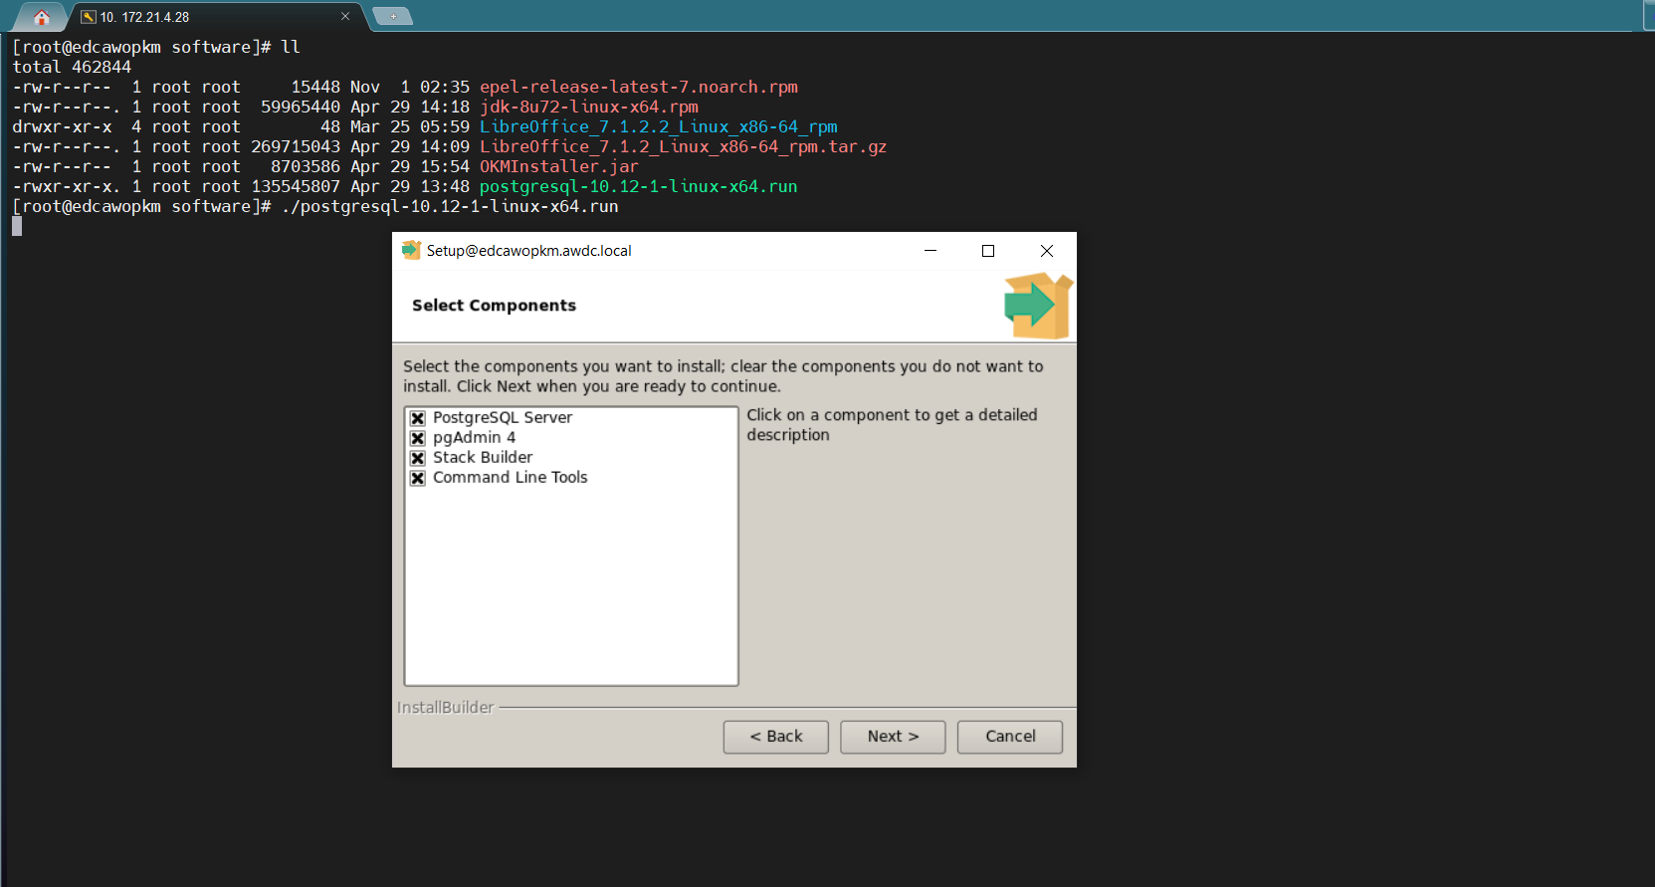Click the ./postgresql-10.12-1-linux-x64.run command line
The height and width of the screenshot is (887, 1655).
[x=450, y=206]
